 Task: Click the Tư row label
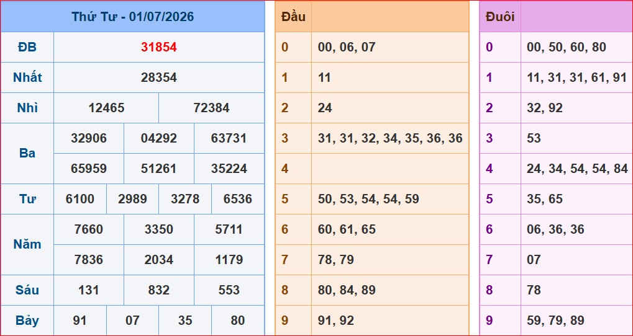coord(27,199)
